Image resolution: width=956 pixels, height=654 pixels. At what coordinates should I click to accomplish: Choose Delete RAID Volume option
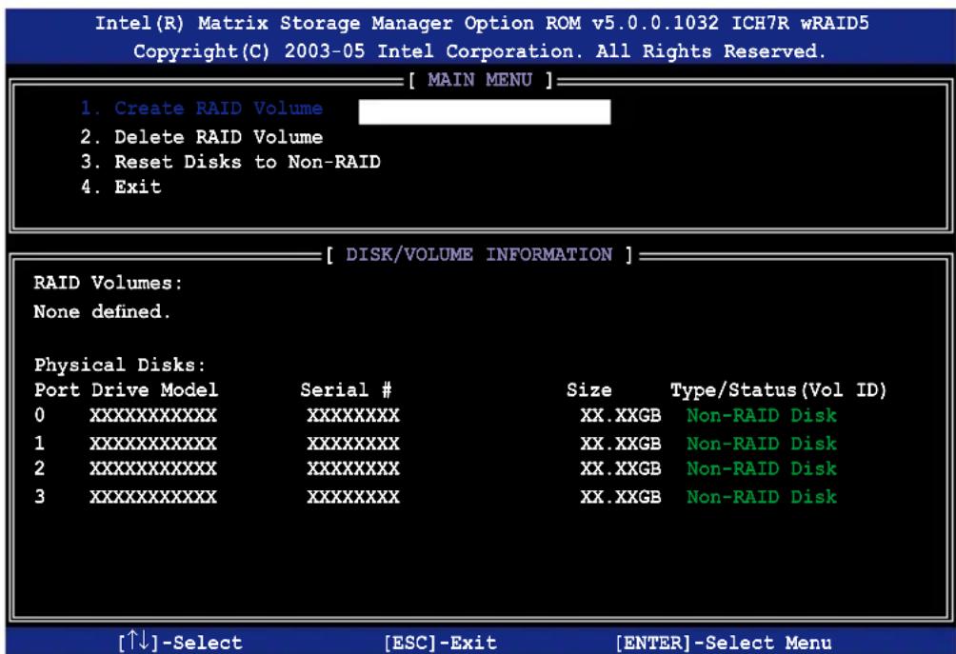(202, 136)
